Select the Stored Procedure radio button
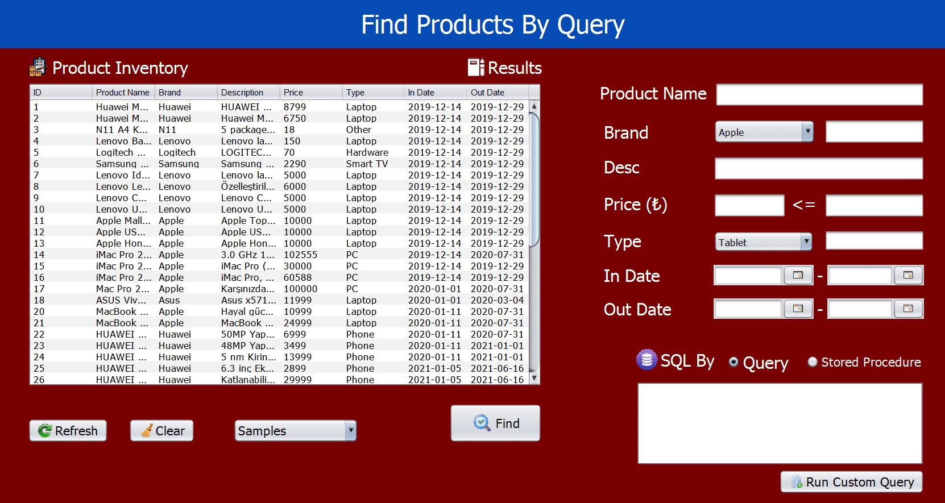The image size is (945, 503). tap(813, 362)
